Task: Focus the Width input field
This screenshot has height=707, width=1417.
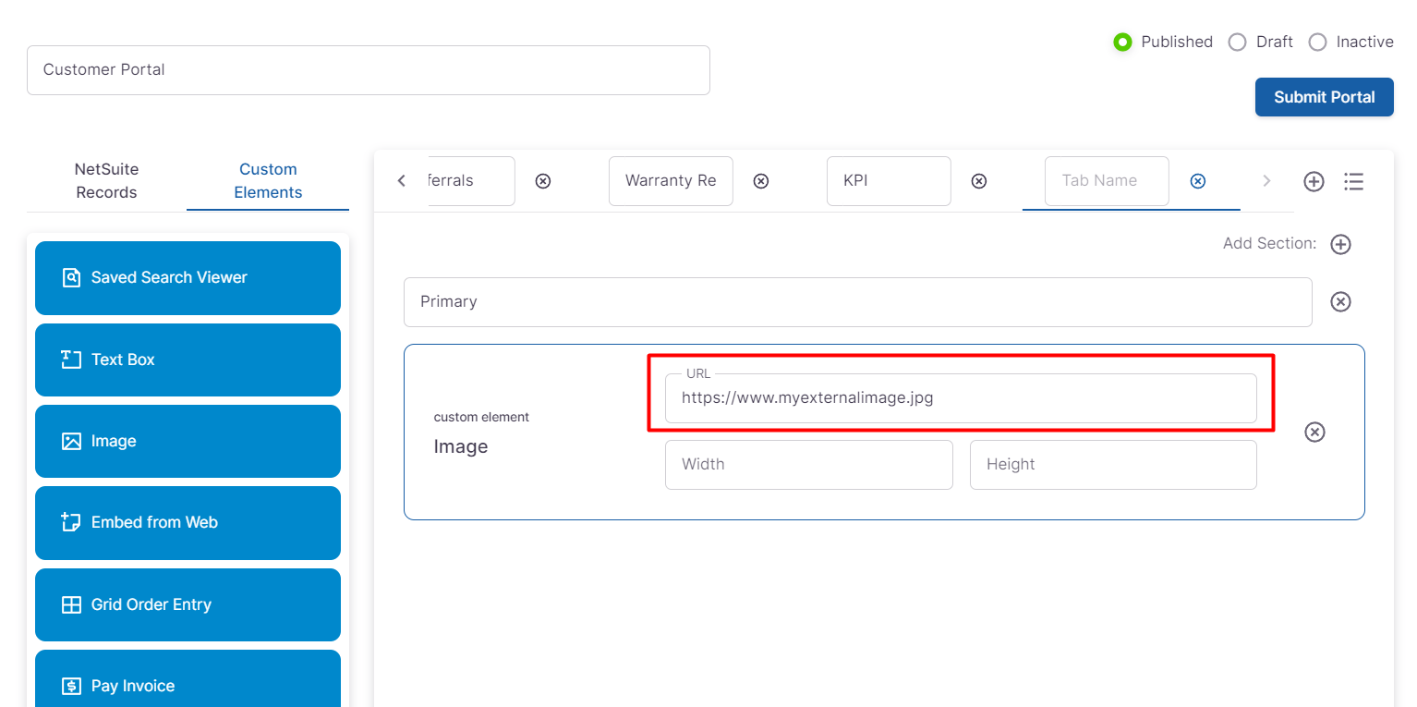Action: pyautogui.click(x=808, y=465)
